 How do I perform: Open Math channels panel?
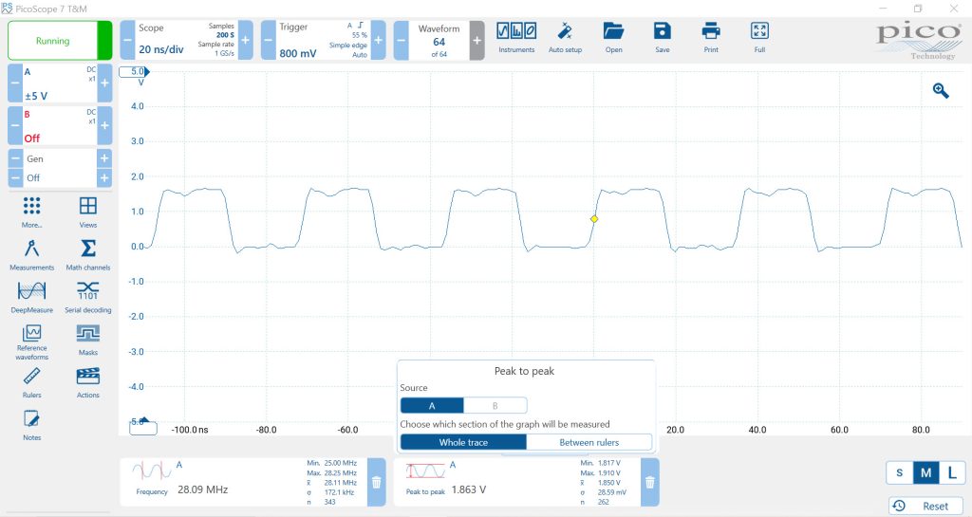click(x=87, y=253)
